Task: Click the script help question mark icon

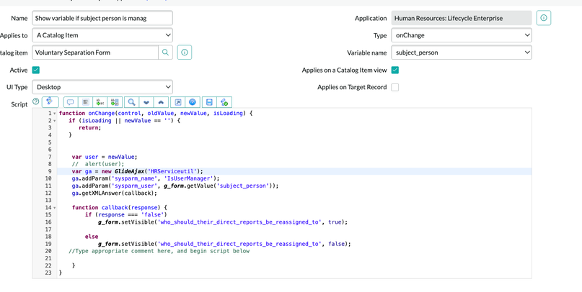Action: pyautogui.click(x=35, y=101)
